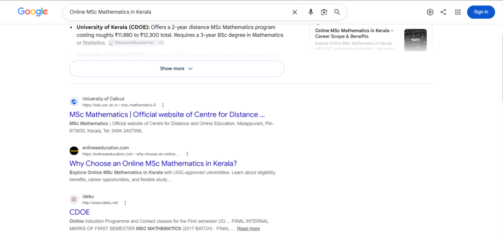Screen dimensions: 503x237
Task: Clear the search query with X icon
Action: (x=295, y=12)
